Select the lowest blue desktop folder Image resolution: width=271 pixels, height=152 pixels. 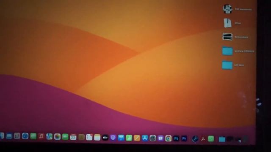point(227,65)
